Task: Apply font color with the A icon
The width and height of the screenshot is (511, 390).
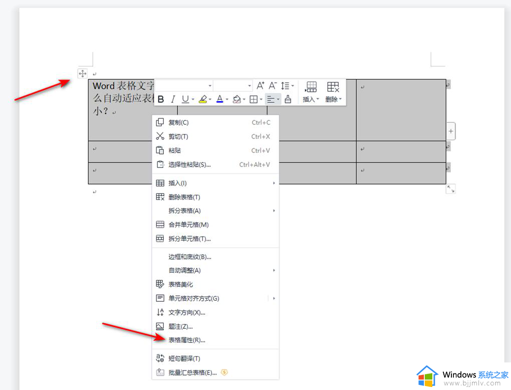Action: 220,99
